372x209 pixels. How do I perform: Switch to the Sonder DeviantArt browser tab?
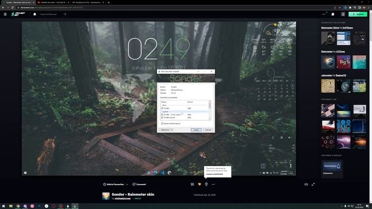pos(18,2)
